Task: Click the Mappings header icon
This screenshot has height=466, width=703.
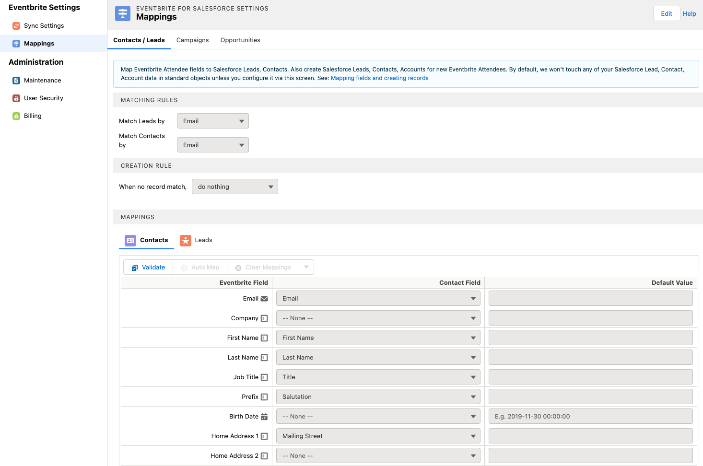Action: (123, 13)
